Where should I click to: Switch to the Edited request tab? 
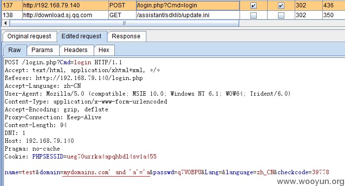(82, 36)
